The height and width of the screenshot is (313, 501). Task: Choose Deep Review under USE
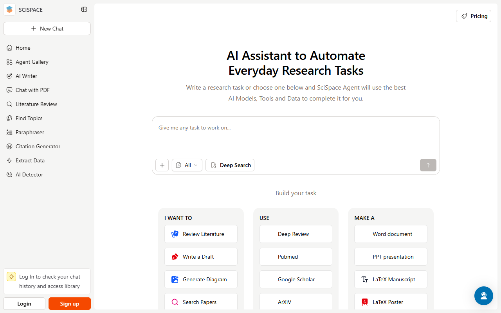296,234
